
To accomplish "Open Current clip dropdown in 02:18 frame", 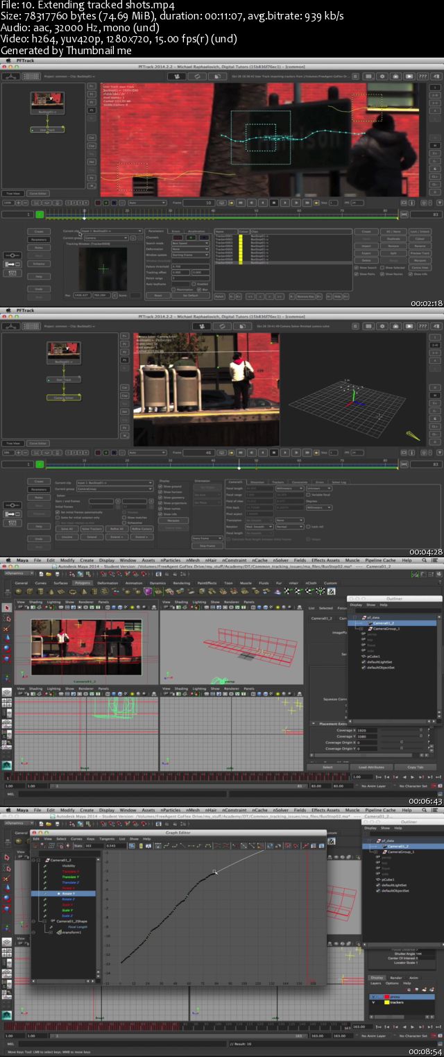I will [x=112, y=230].
